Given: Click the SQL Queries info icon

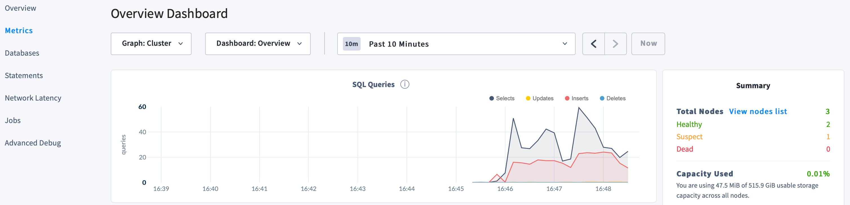Looking at the screenshot, I should 405,85.
